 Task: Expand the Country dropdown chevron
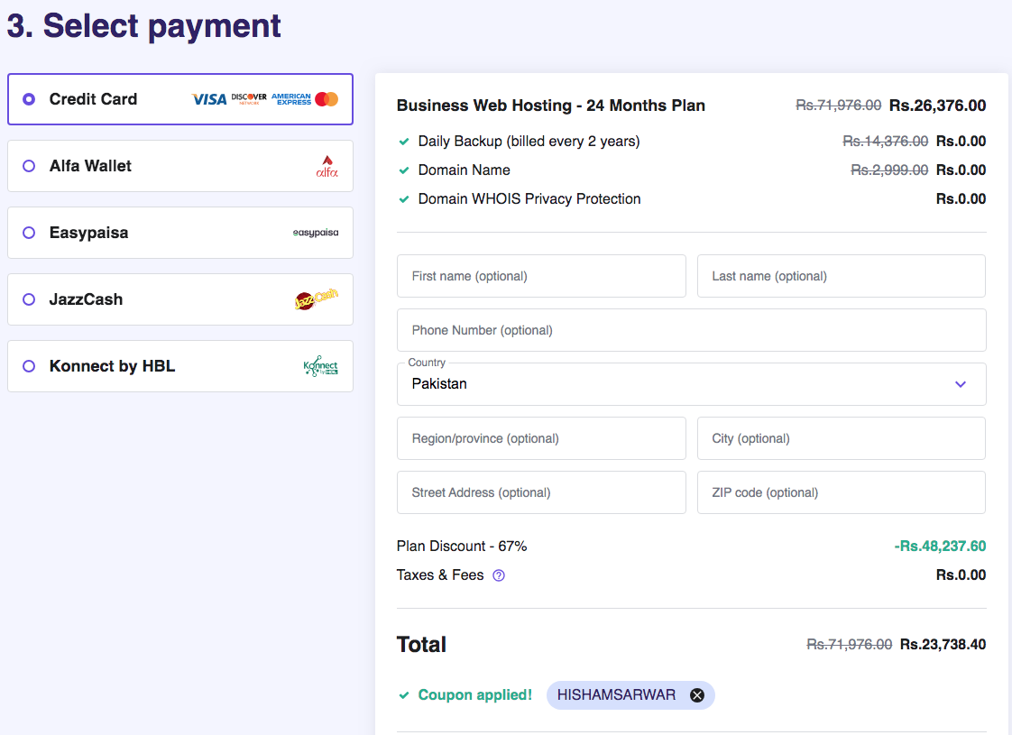click(x=961, y=384)
